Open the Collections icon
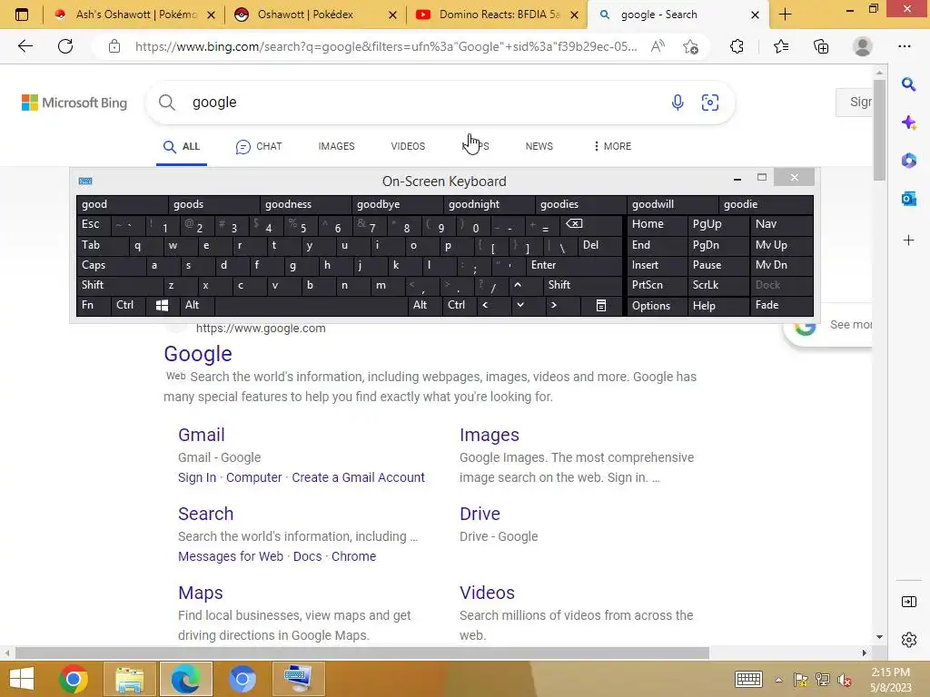 point(821,46)
